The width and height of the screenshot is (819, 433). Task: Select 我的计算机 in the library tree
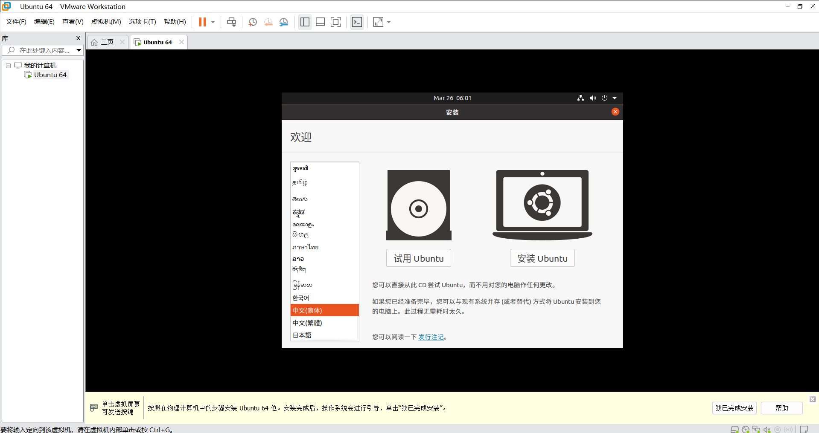pos(40,65)
